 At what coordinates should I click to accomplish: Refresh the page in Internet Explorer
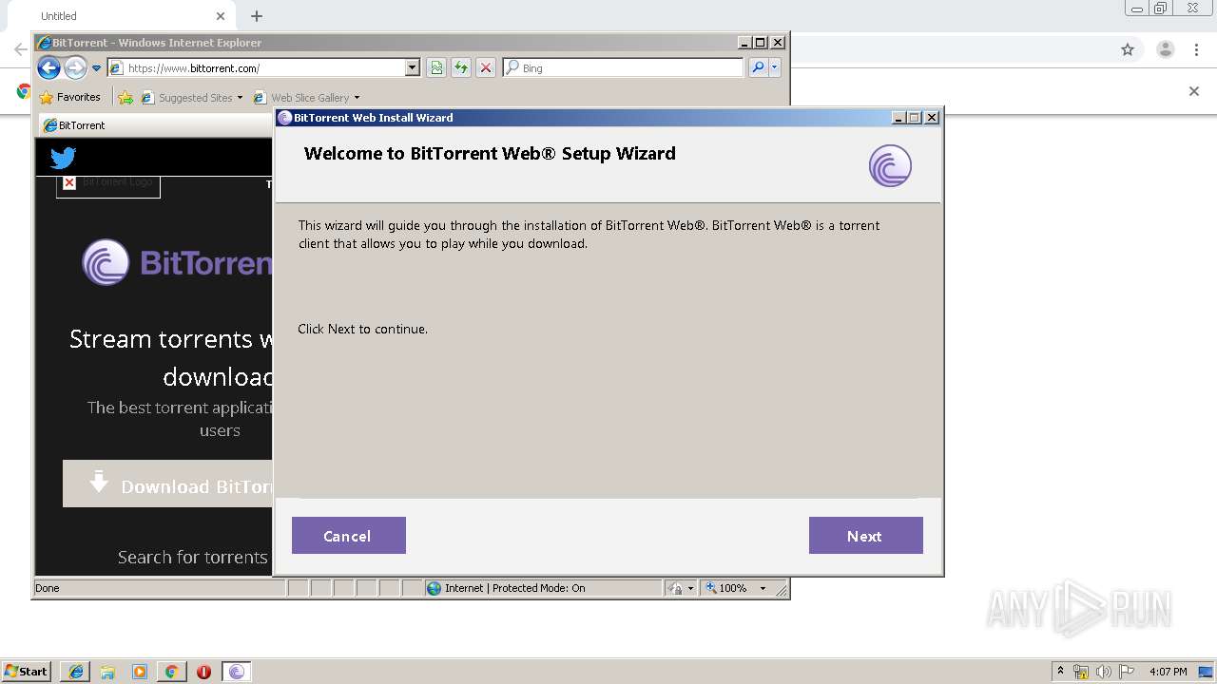pos(461,67)
